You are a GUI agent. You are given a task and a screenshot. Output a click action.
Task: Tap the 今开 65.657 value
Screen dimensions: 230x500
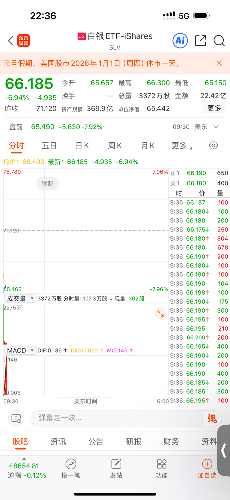point(102,83)
